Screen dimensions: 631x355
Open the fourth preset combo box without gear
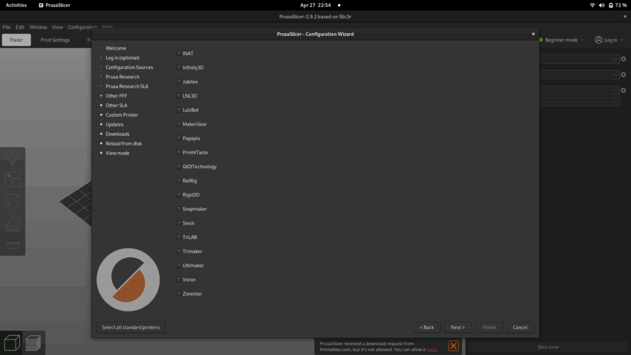coord(579,102)
